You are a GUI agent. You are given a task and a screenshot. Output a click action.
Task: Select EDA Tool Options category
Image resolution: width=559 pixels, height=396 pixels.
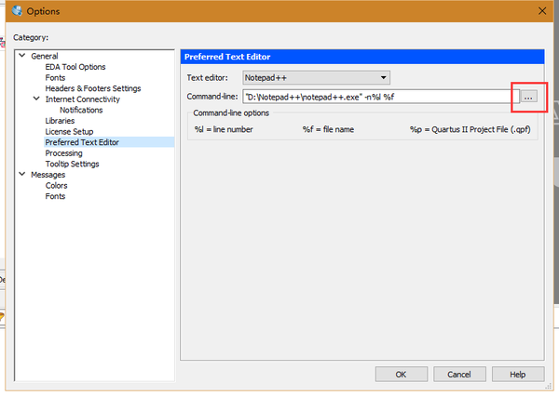pyautogui.click(x=75, y=67)
